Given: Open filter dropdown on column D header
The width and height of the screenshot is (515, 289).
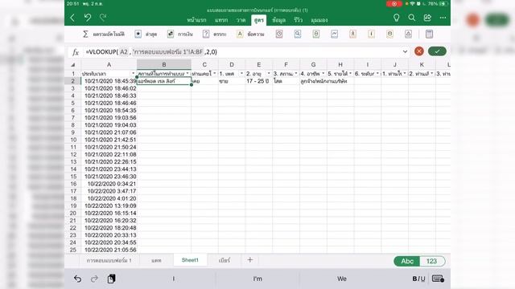Looking at the screenshot, I should point(241,74).
